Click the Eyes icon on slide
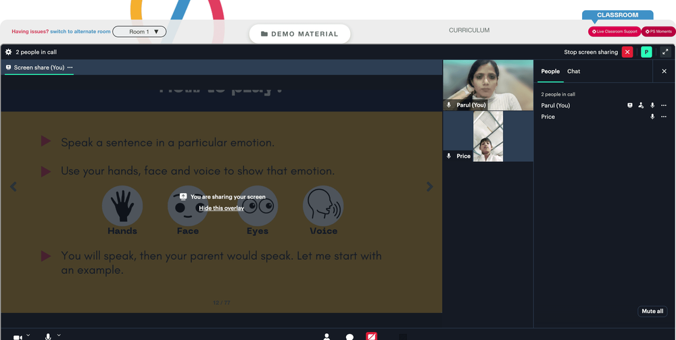The height and width of the screenshot is (340, 676). pos(258,206)
